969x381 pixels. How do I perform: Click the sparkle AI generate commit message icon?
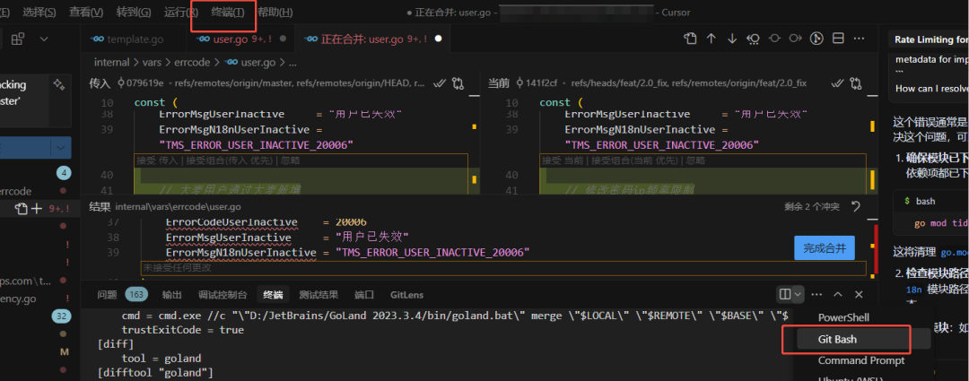tap(58, 85)
